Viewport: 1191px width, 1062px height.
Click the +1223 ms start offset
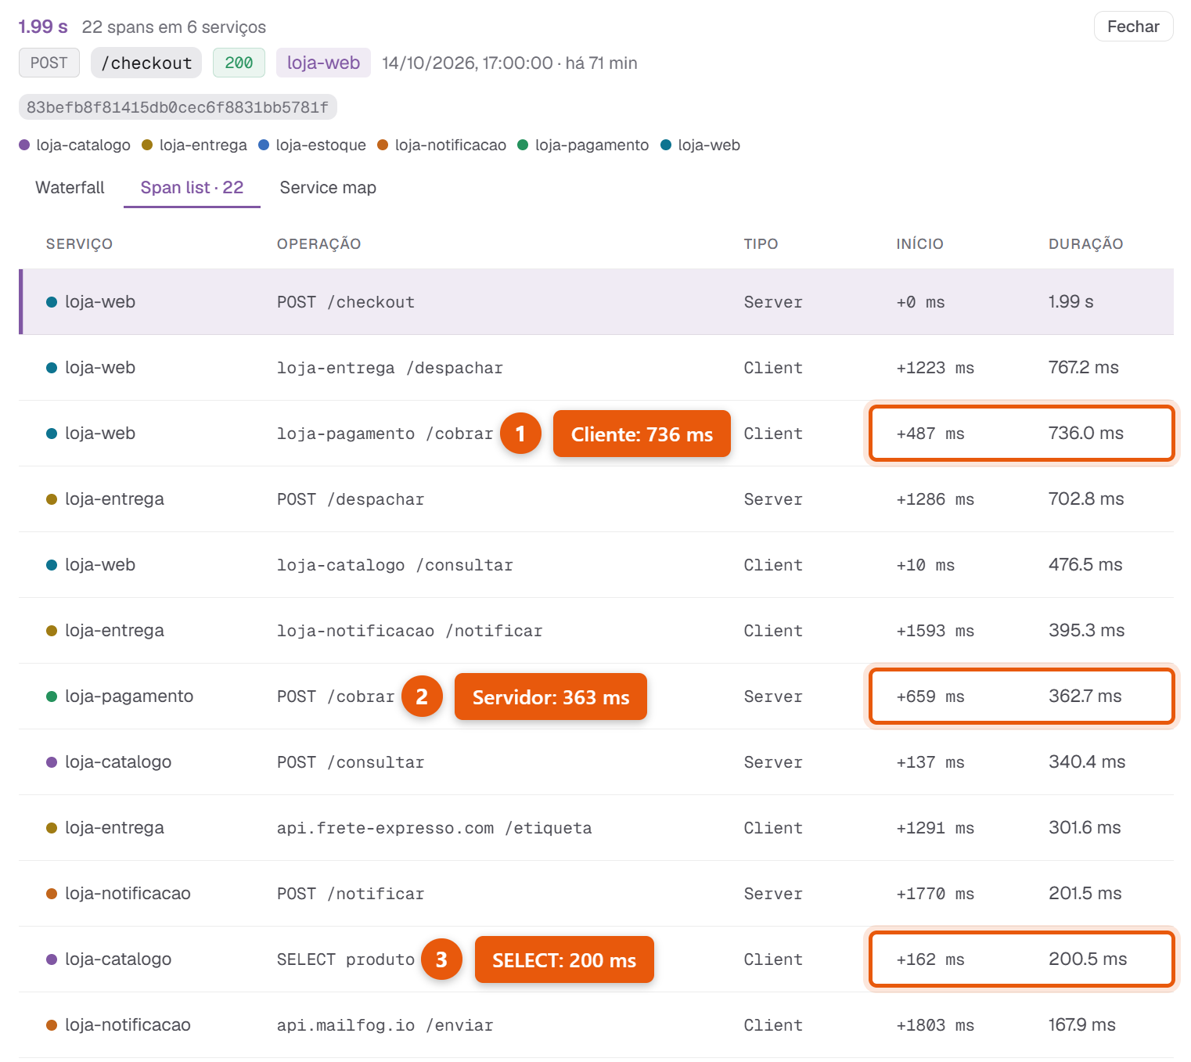click(x=935, y=368)
